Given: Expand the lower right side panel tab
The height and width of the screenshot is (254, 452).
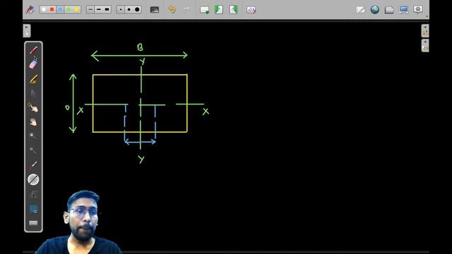Looking at the screenshot, I should pyautogui.click(x=425, y=45).
